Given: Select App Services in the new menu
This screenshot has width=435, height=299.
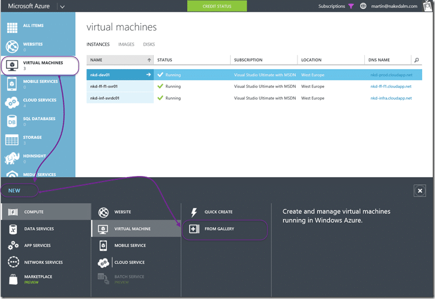Looking at the screenshot, I should (x=46, y=246).
